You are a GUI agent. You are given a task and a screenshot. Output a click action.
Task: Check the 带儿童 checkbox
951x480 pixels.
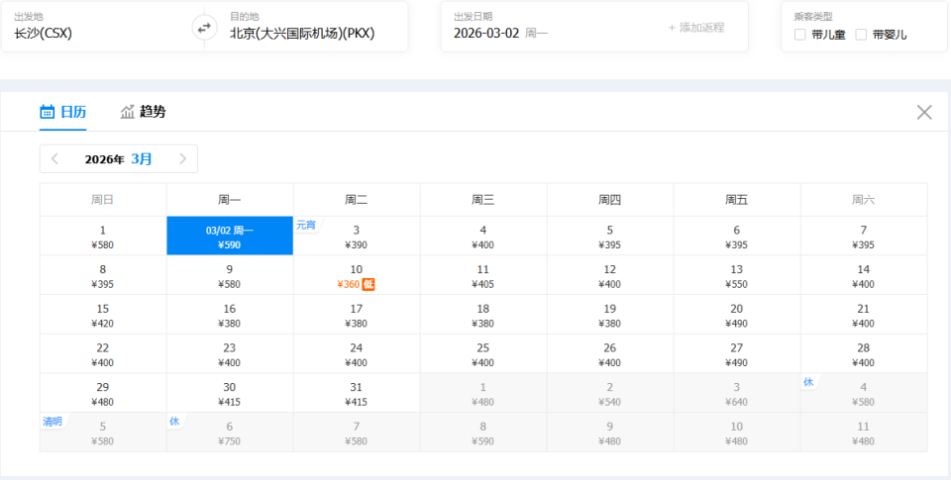point(800,35)
